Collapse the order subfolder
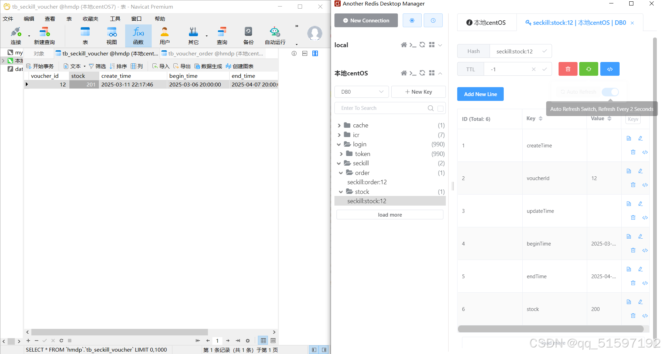 tap(341, 173)
